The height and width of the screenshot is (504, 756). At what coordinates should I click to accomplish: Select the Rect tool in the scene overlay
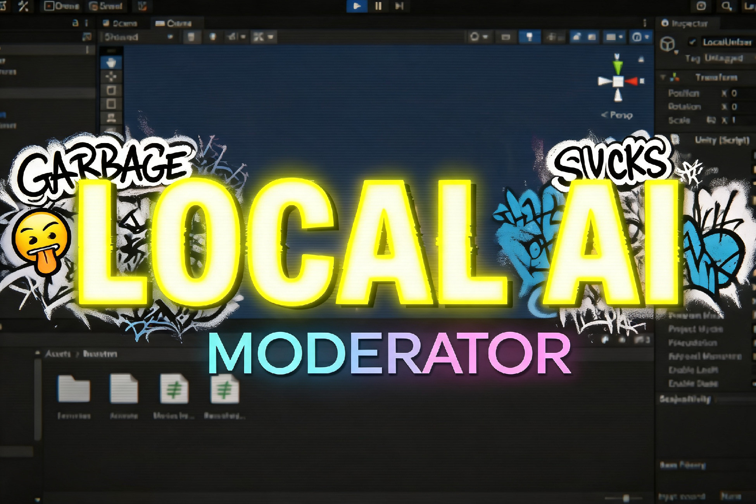click(111, 104)
